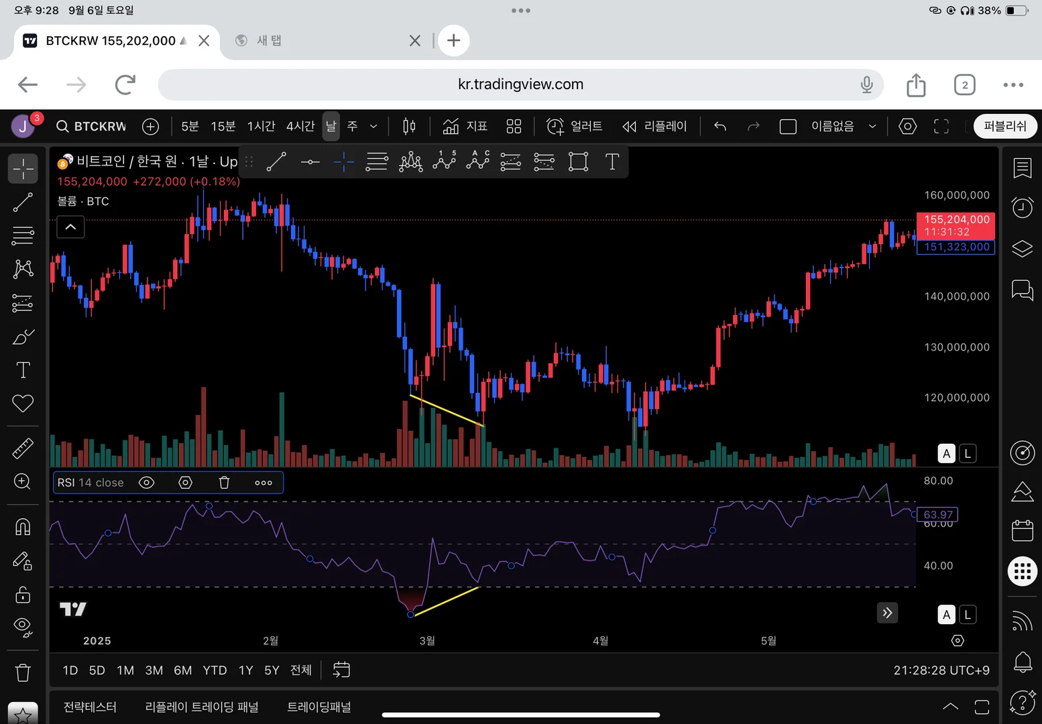Open the candlestick chart type selector
The image size is (1042, 724).
pos(409,126)
